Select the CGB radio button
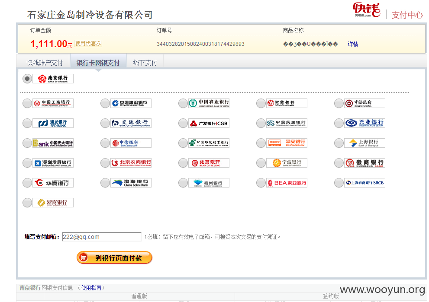 [x=183, y=123]
